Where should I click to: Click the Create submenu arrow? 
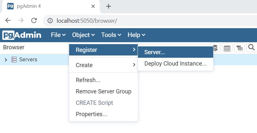(134, 65)
